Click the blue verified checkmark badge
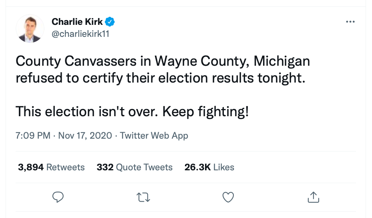The width and height of the screenshot is (372, 218). point(110,22)
